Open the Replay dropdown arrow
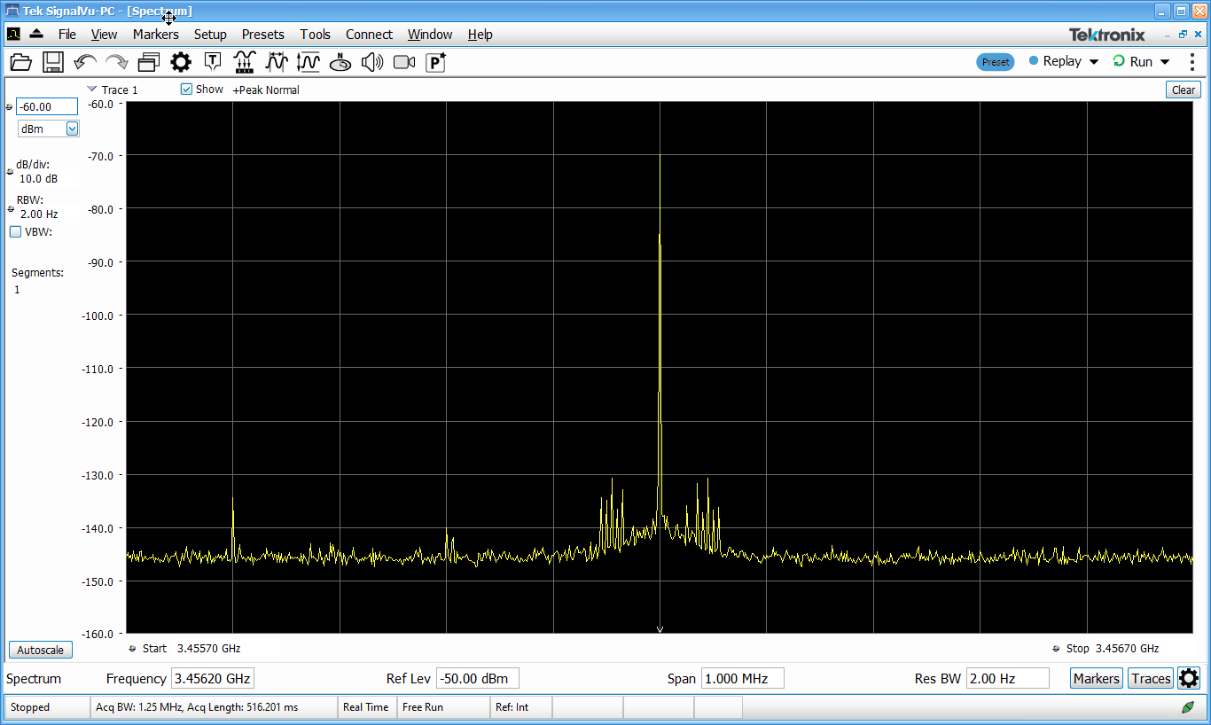The image size is (1211, 725). pyautogui.click(x=1094, y=62)
